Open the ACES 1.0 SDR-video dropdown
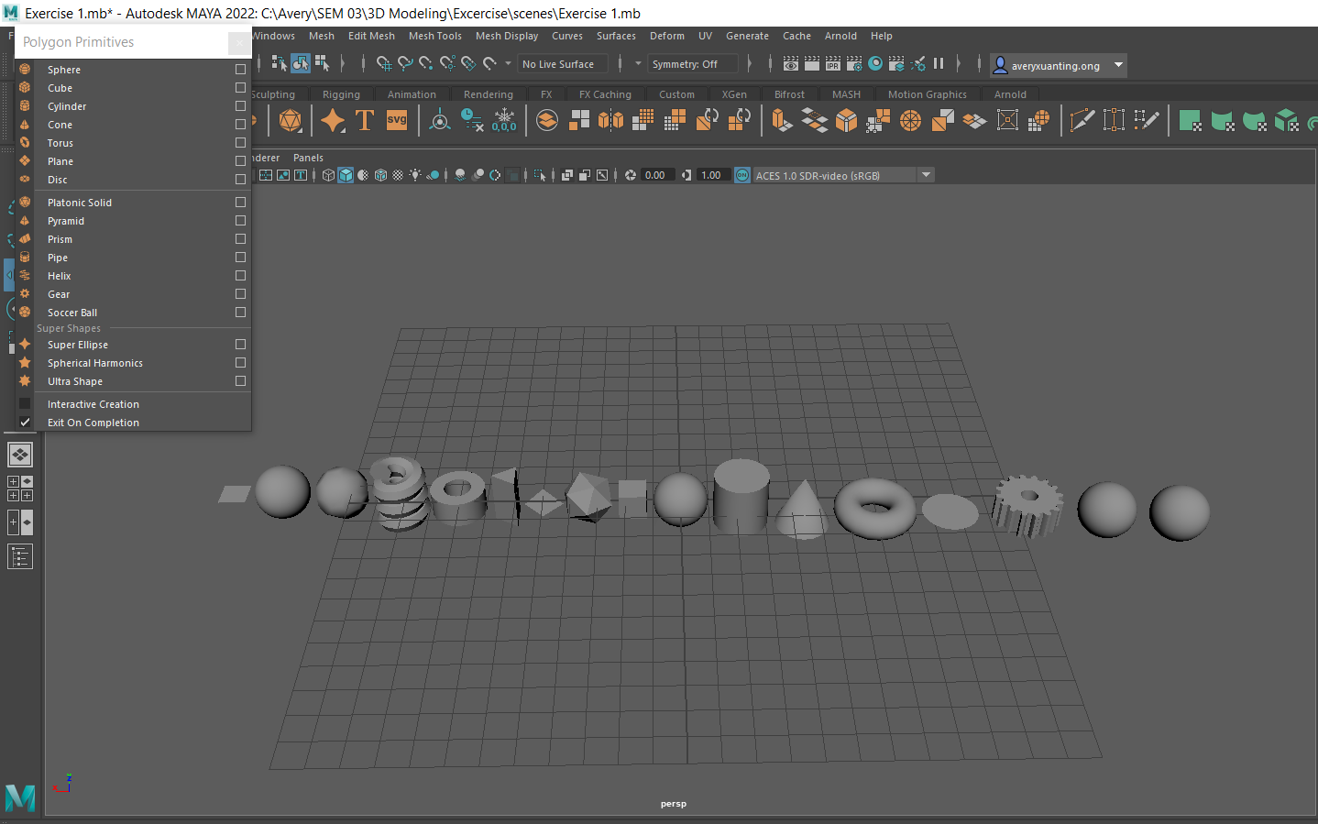The image size is (1318, 824). tap(925, 174)
